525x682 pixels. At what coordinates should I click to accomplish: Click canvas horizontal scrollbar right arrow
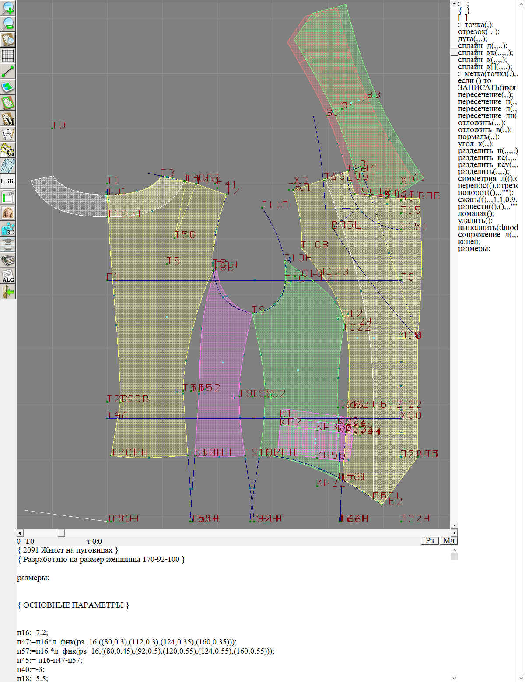click(x=454, y=533)
